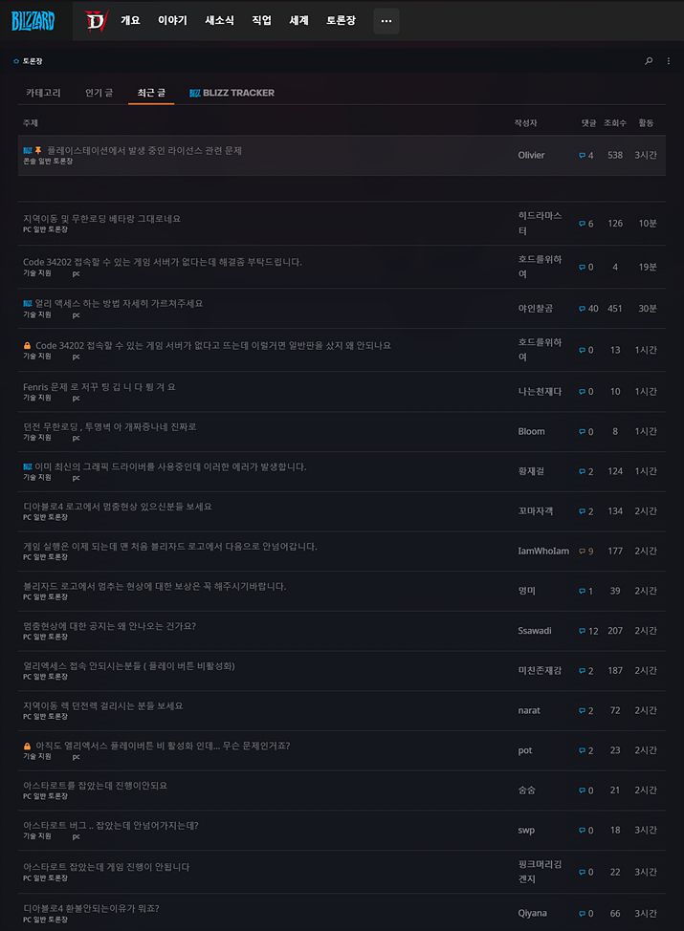
Task: Click the 토론장 breadcrumb link
Action: [x=32, y=61]
